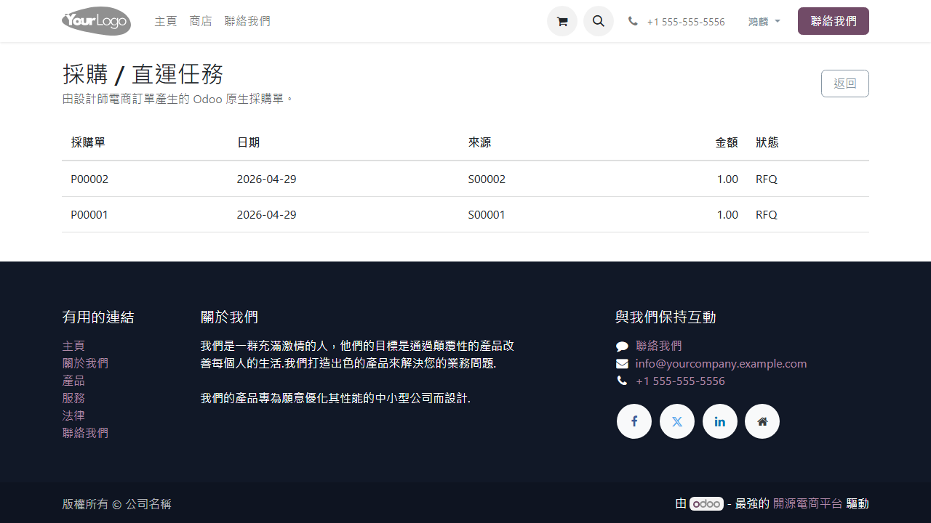Image resolution: width=931 pixels, height=523 pixels.
Task: Click the 採購單 column header
Action: 88,142
